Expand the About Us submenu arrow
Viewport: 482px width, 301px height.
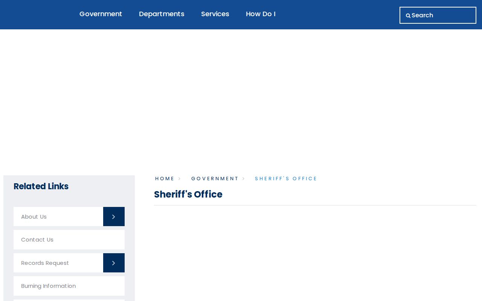click(114, 217)
